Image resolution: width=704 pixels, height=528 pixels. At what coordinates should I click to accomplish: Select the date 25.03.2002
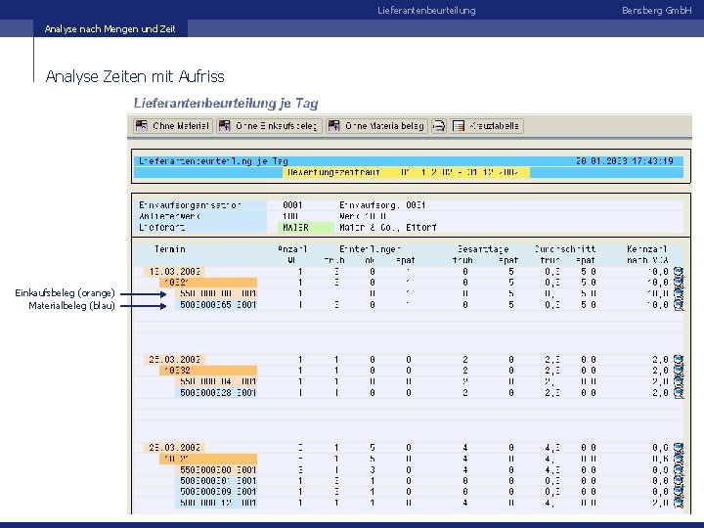click(175, 360)
